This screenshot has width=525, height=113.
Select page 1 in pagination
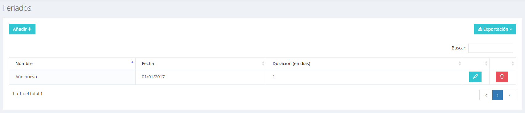point(498,95)
